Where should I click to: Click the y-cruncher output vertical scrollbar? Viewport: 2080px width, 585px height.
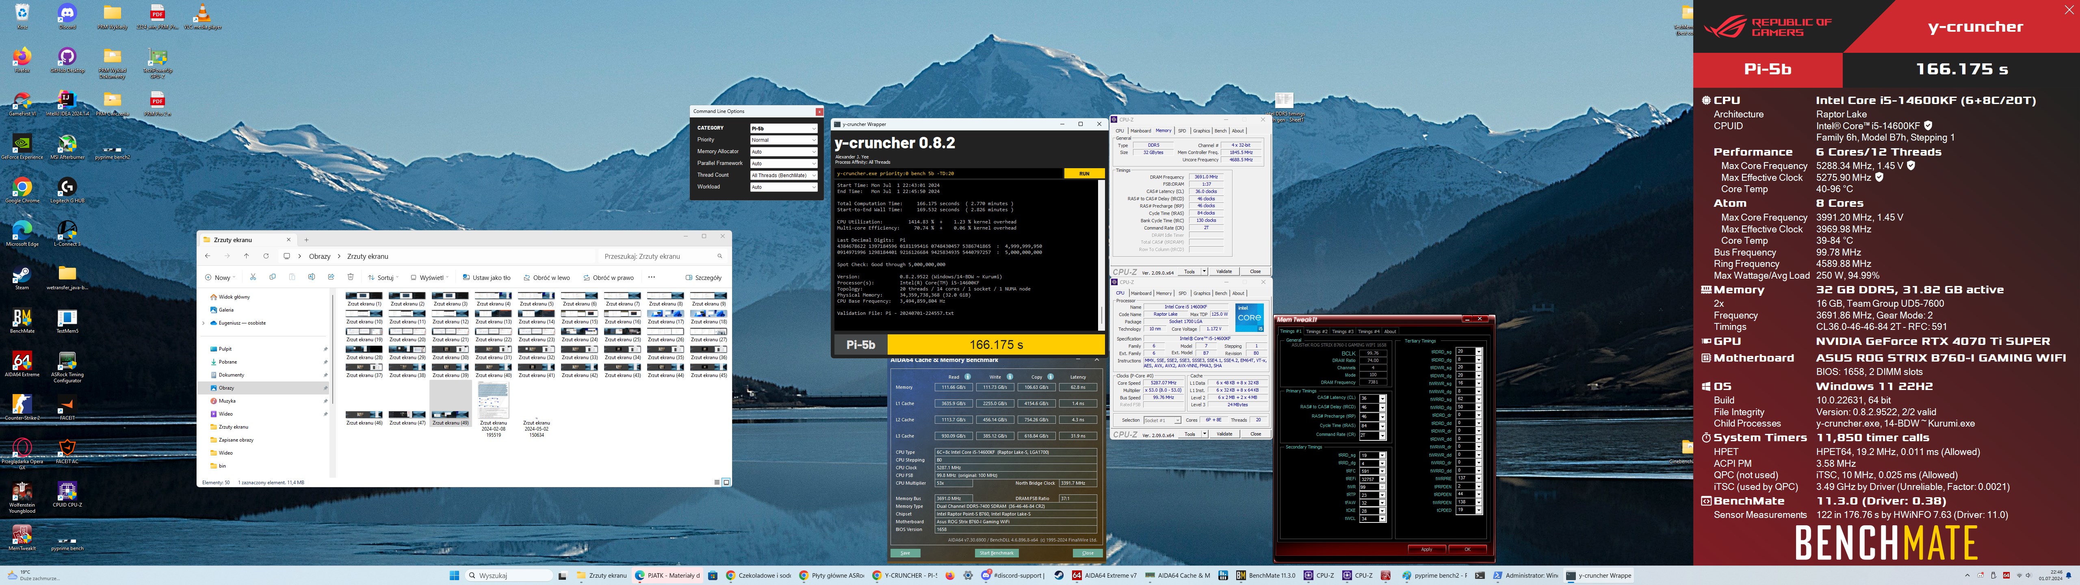tap(1101, 255)
